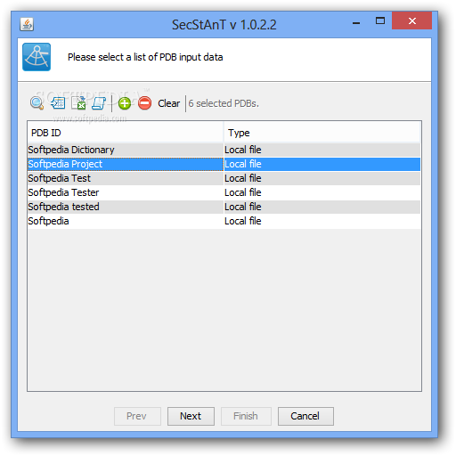Click Local file cell for Softpedia Test
The height and width of the screenshot is (456, 456).
pyautogui.click(x=322, y=178)
